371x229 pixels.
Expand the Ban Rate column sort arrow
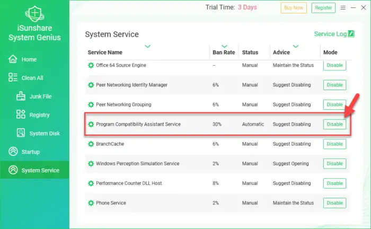tap(224, 47)
